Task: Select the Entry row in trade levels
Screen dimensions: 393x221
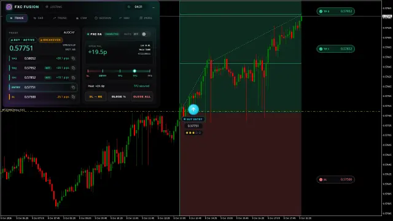Action: tap(42, 87)
